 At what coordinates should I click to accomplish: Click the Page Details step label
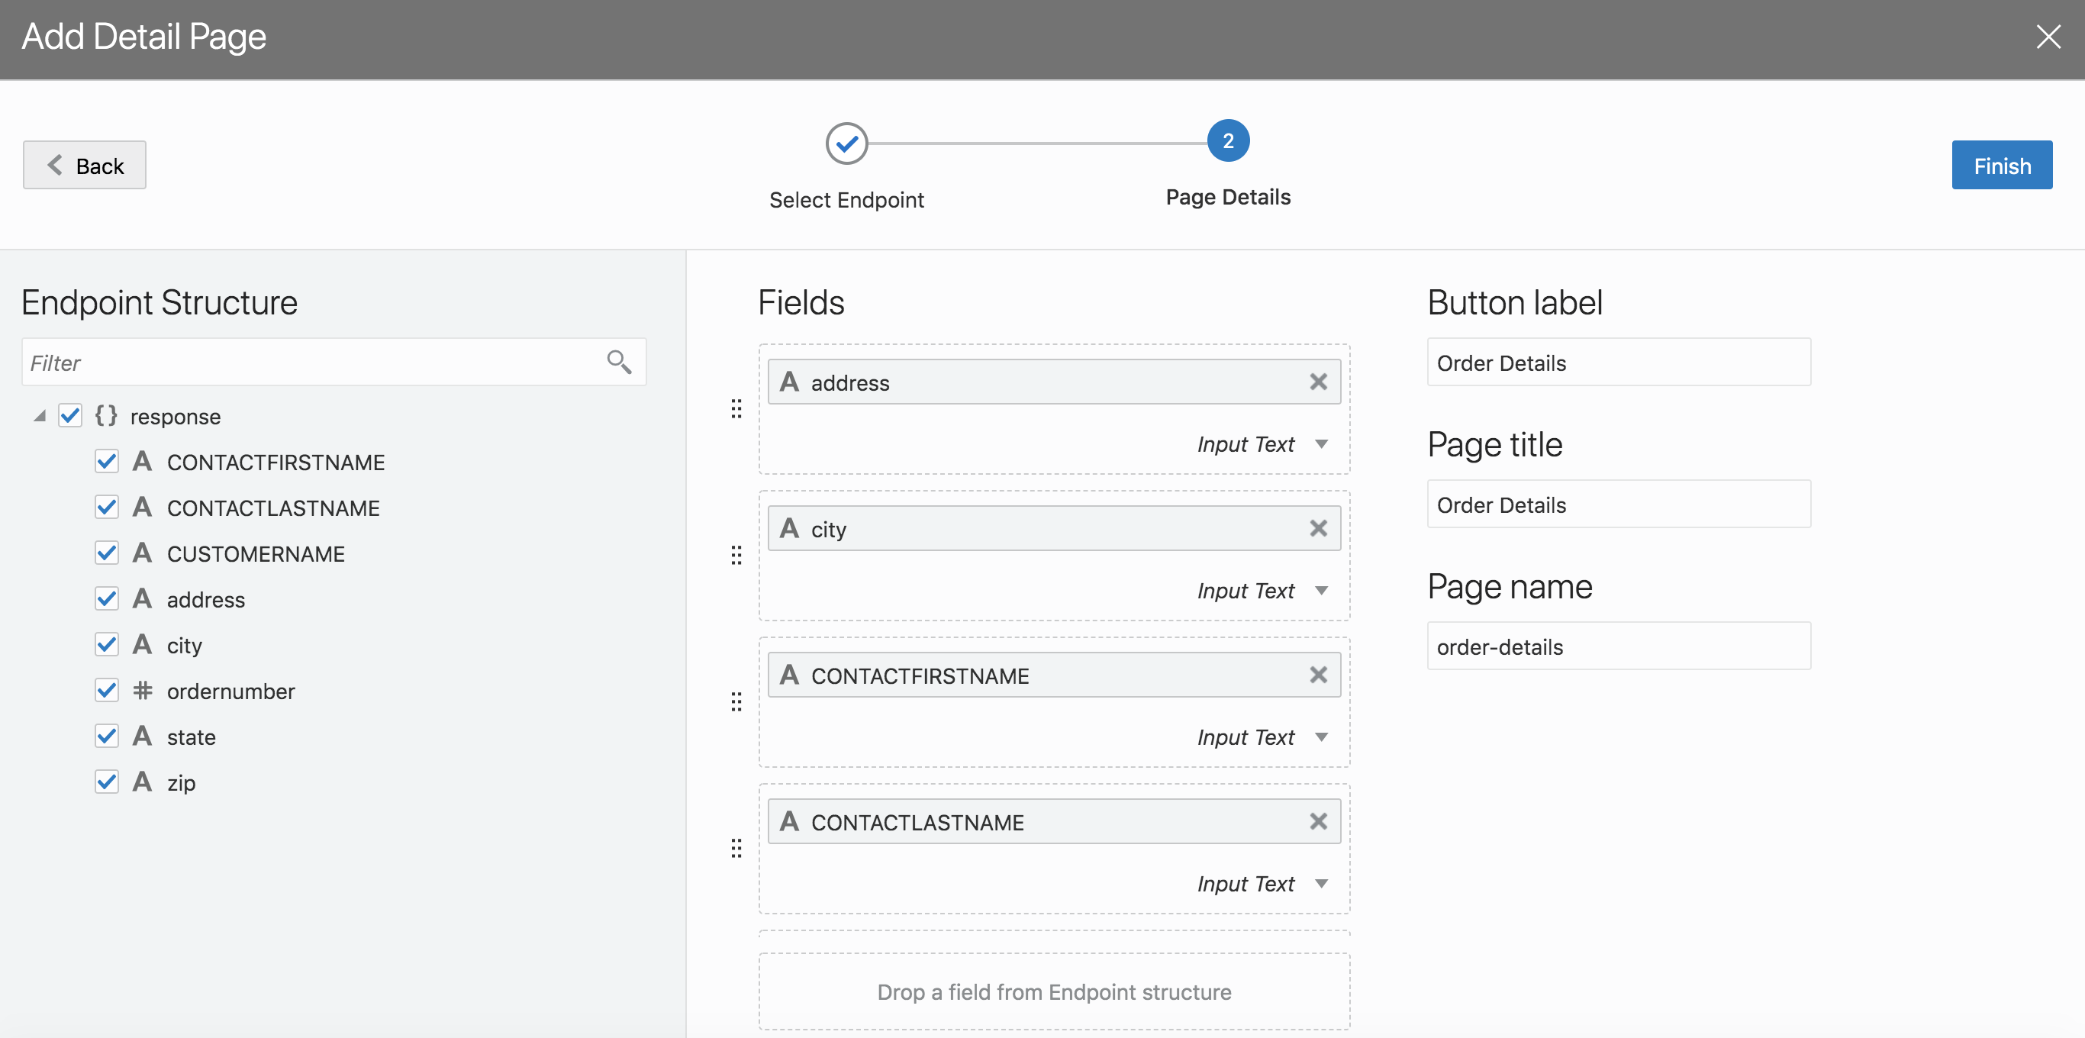point(1228,198)
